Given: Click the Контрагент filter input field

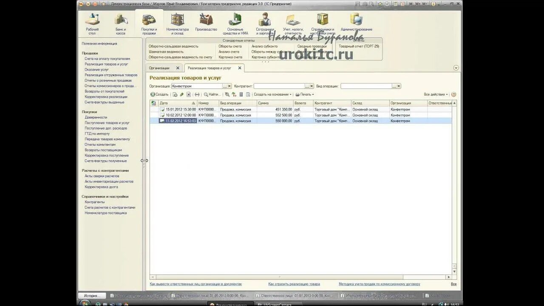Looking at the screenshot, I should (x=279, y=86).
